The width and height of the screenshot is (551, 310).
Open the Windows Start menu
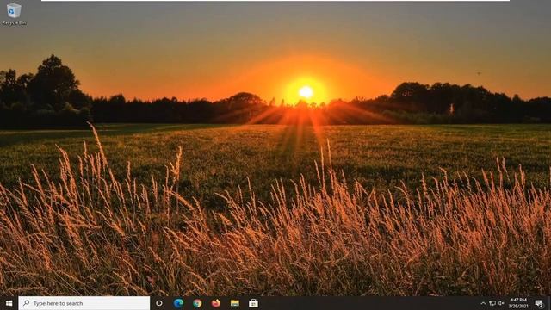(9, 303)
